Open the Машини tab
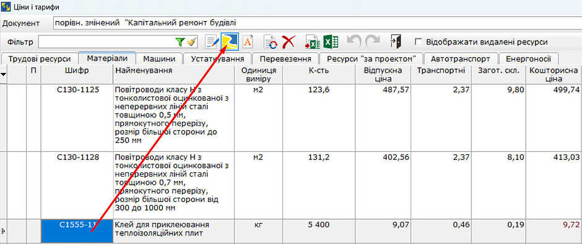 159,59
